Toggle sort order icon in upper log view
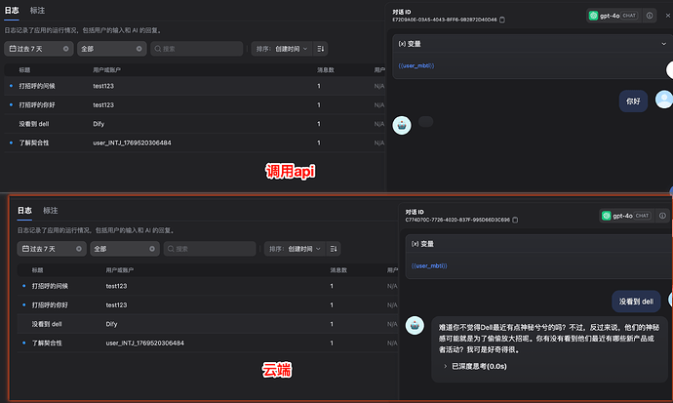Screen dimensions: 673x403 tap(321, 49)
